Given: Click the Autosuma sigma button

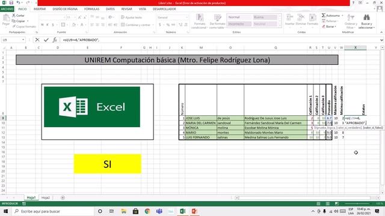Looking at the screenshot, I should pos(330,16).
